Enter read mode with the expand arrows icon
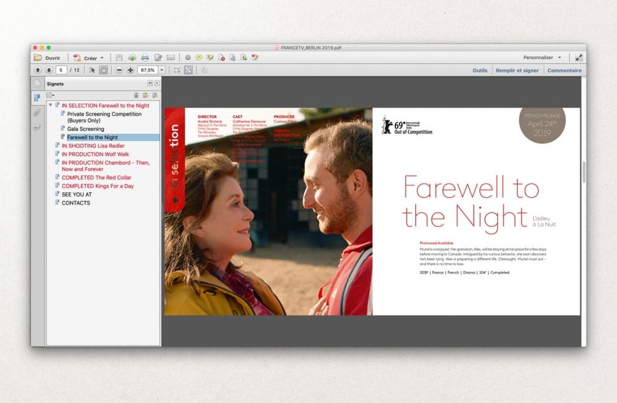The width and height of the screenshot is (617, 403). coord(578,57)
